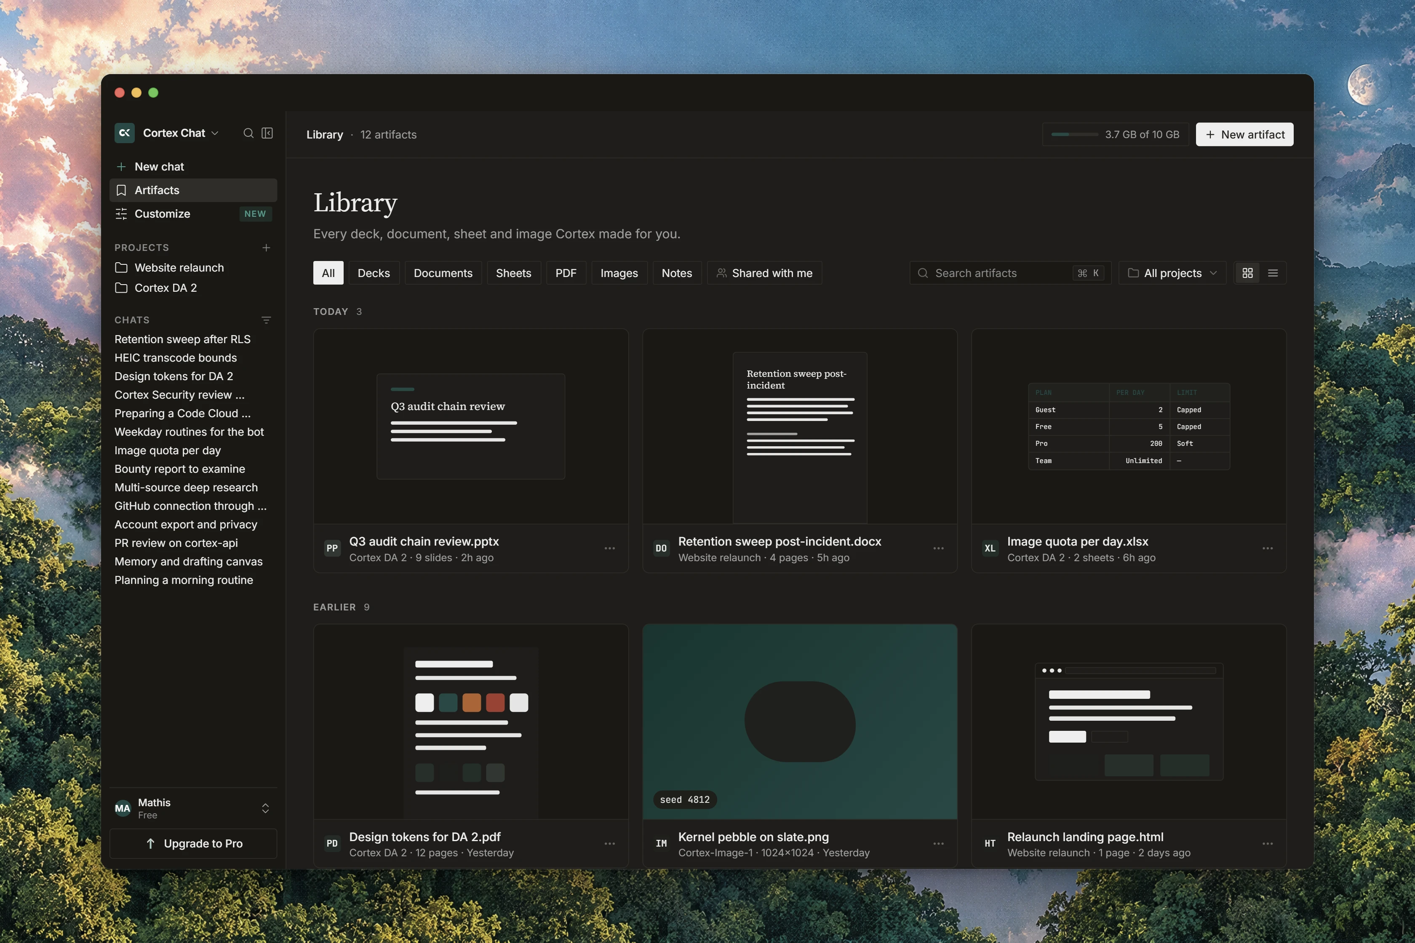Open more options for Design tokens for DA 2.pdf
The width and height of the screenshot is (1415, 943).
609,844
